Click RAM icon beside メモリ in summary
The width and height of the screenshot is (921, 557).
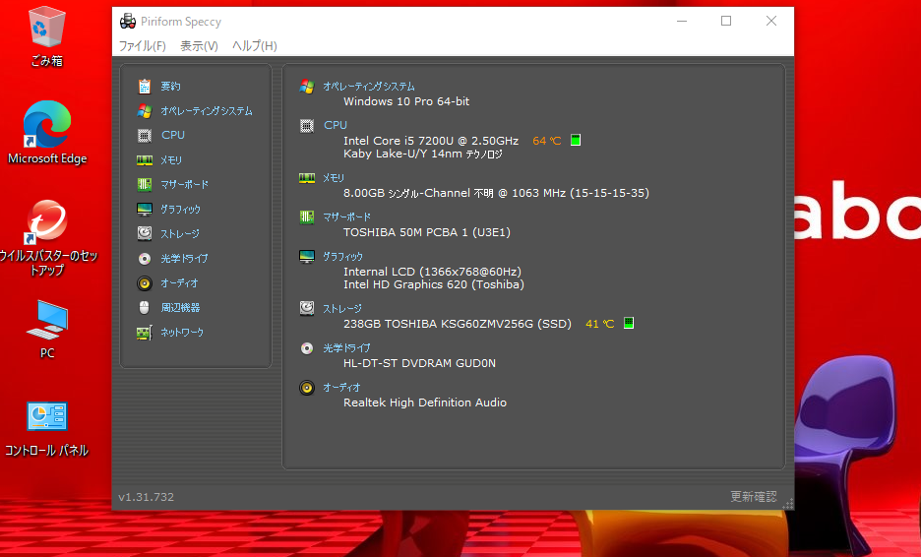click(307, 178)
